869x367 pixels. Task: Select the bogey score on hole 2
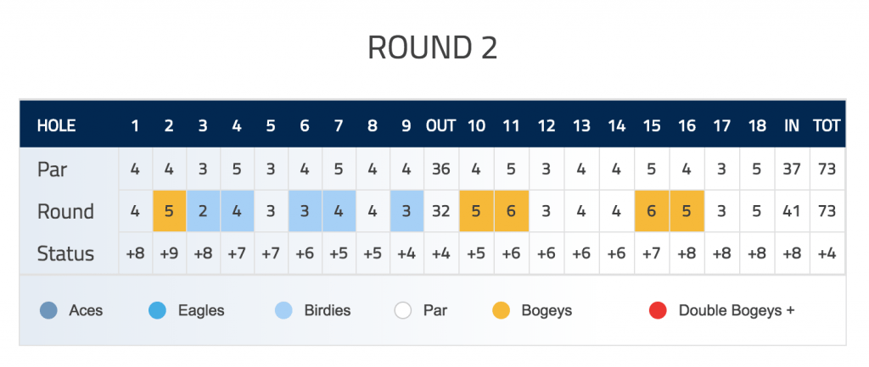click(x=170, y=211)
